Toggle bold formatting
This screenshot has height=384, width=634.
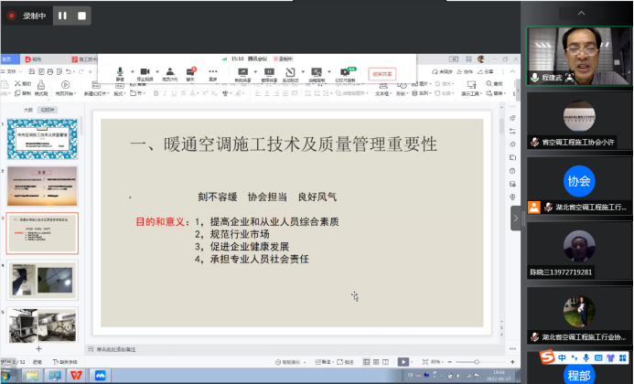156,93
